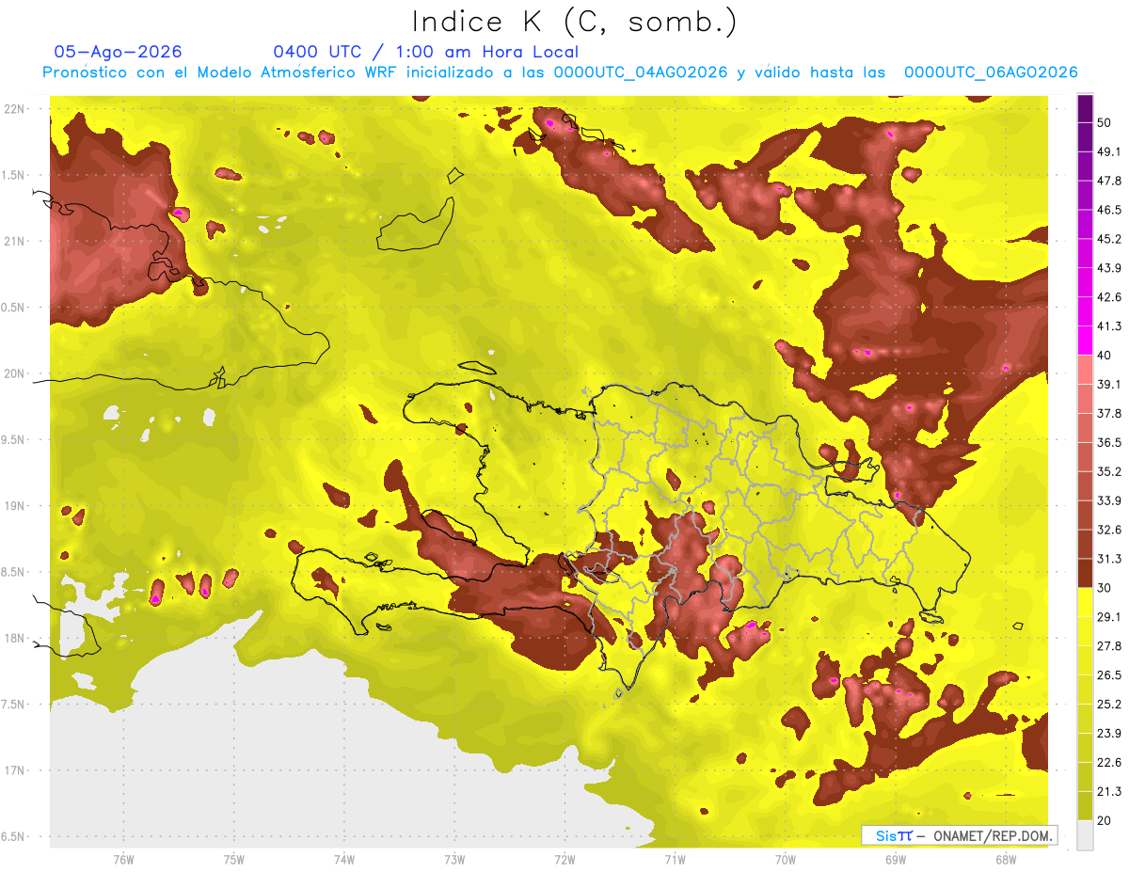Click the "29.1" color bar label
The image size is (1129, 872).
1108,617
